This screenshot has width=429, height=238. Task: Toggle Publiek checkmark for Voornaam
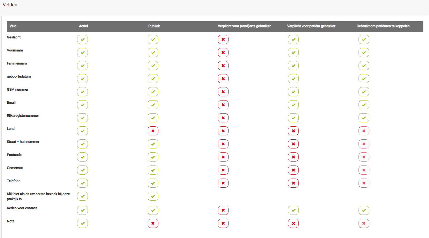click(153, 53)
